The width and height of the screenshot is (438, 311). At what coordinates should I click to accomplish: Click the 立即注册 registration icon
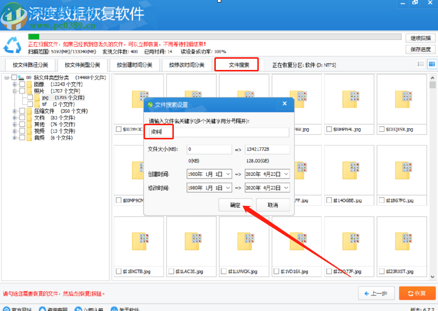point(77,309)
